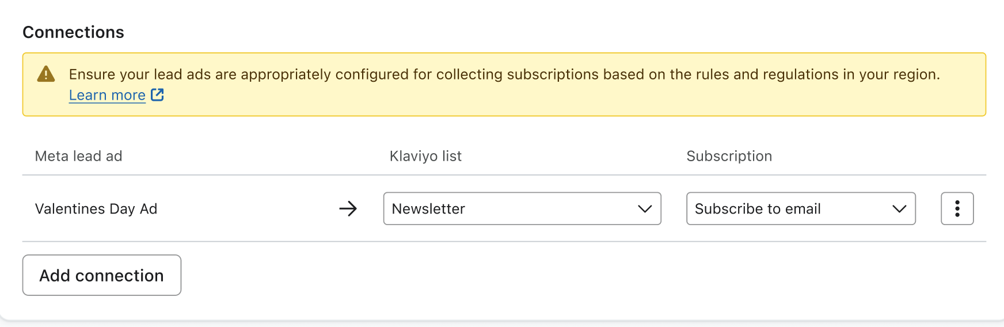Click the warning triangle icon in the banner
The height and width of the screenshot is (327, 1004).
(x=46, y=74)
